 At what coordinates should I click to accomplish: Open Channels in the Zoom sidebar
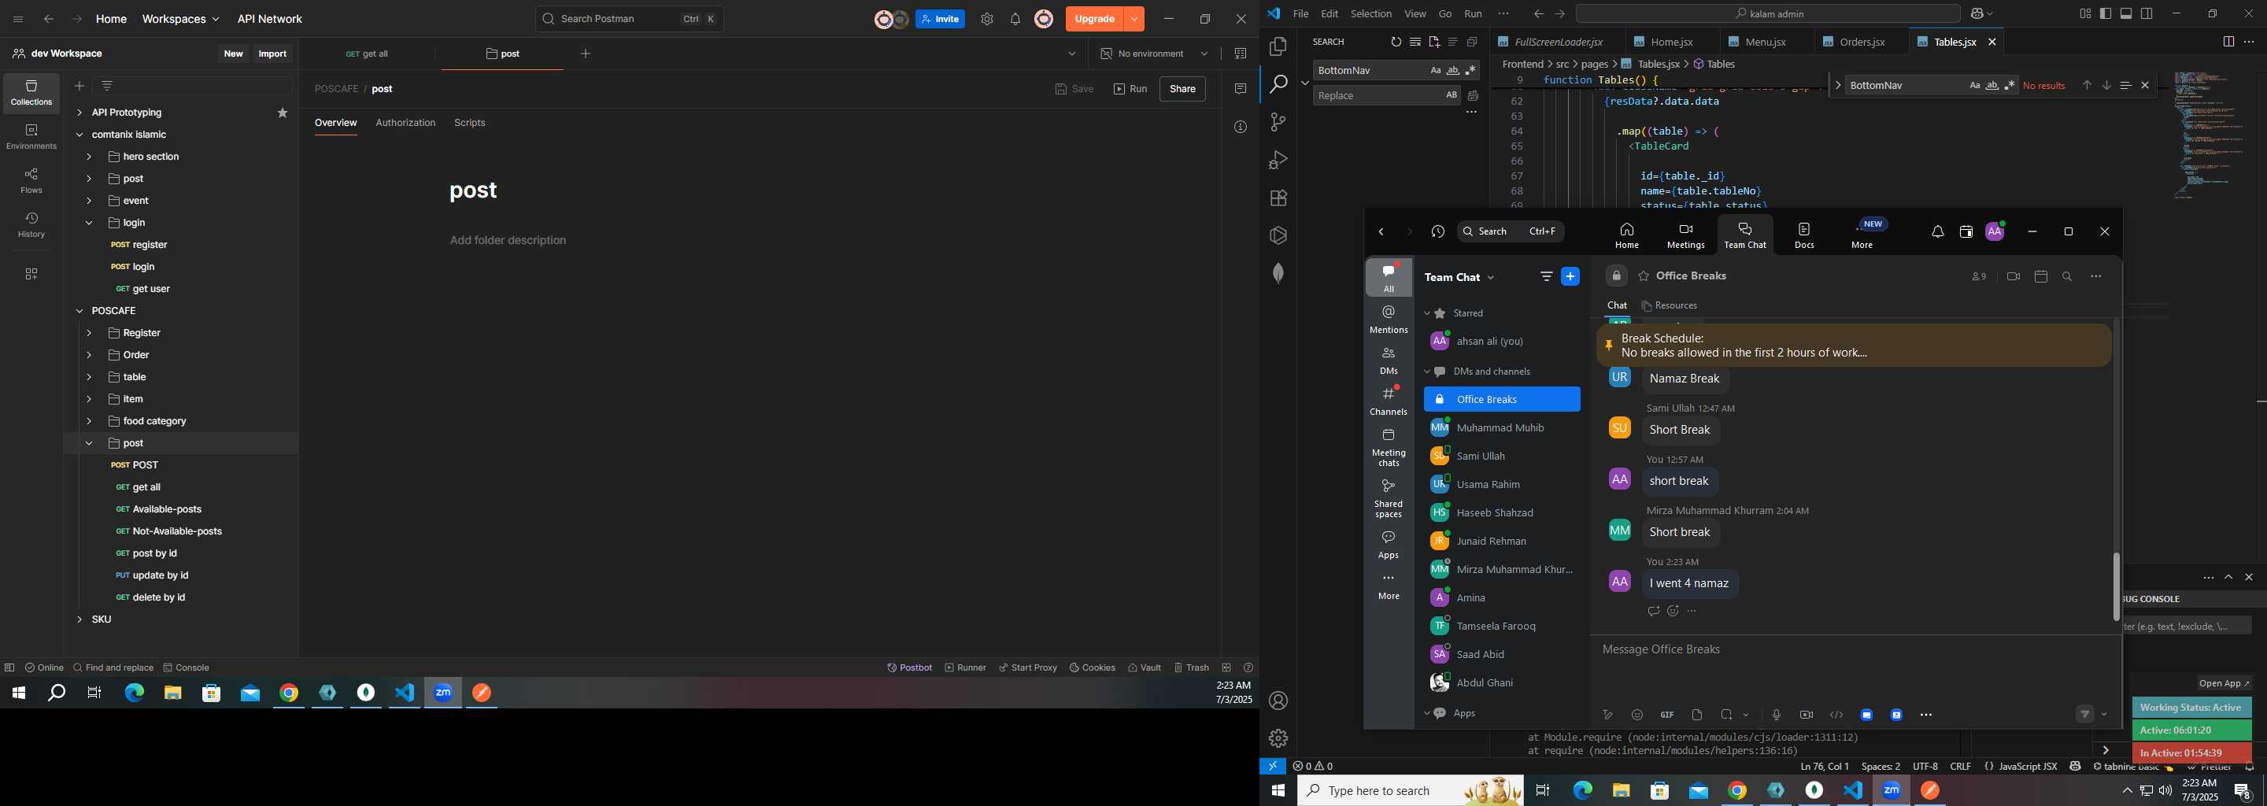click(1389, 401)
